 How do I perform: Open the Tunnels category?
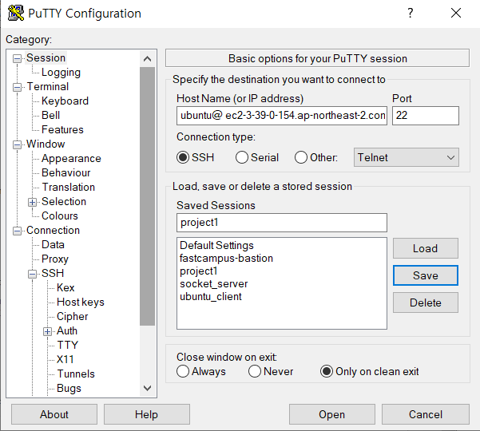pos(76,374)
